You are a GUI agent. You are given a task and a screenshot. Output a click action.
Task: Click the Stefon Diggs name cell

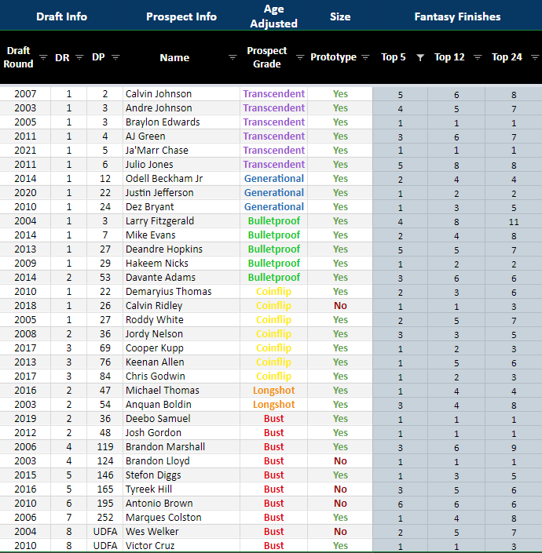pos(181,475)
